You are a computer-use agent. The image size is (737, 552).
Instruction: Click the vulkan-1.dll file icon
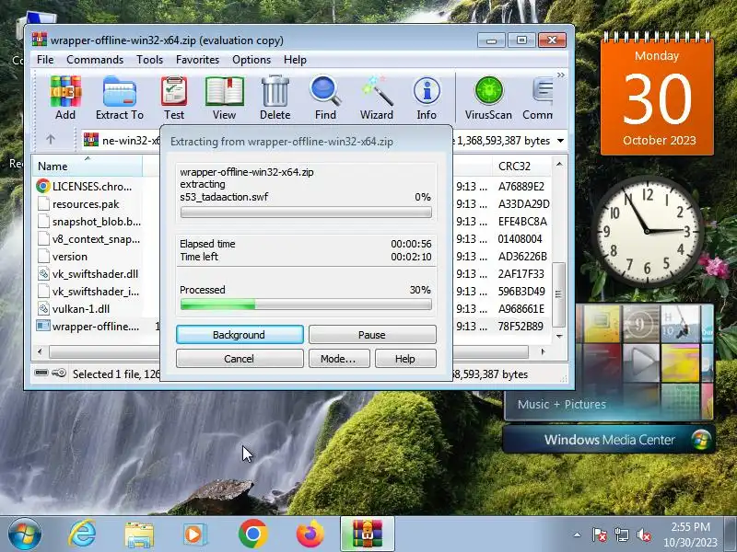[43, 309]
